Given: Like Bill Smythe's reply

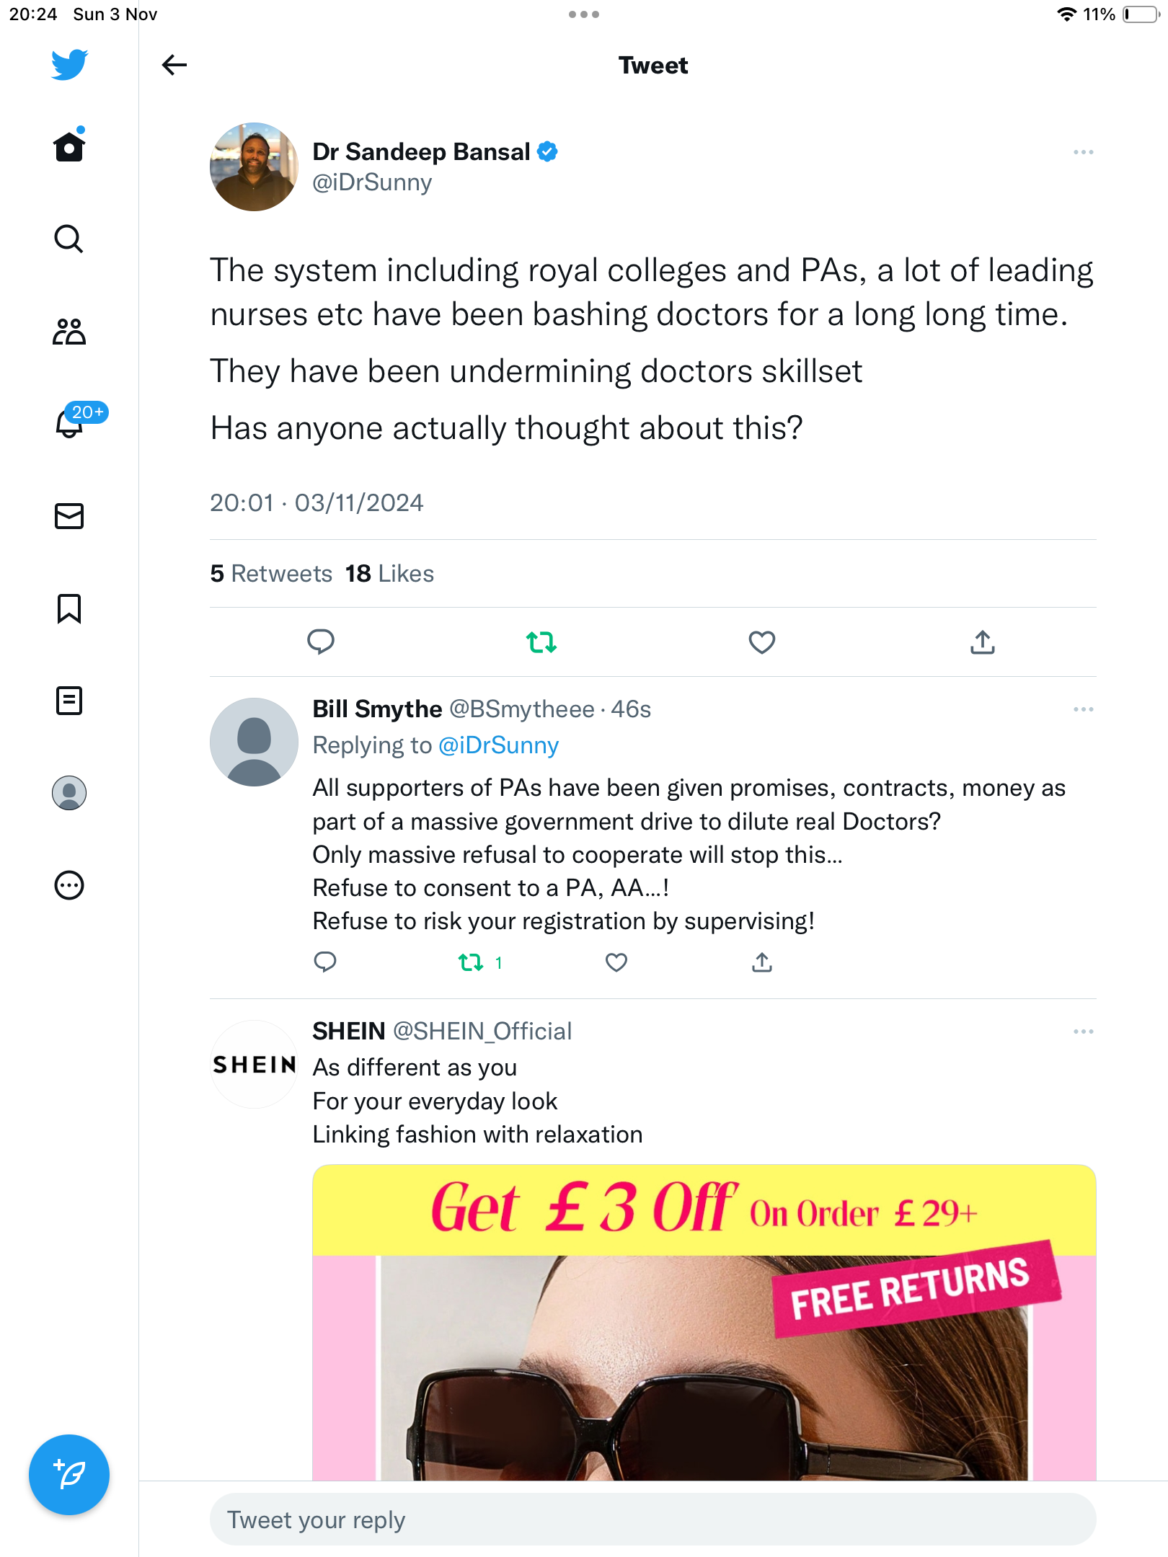Looking at the screenshot, I should click(x=616, y=962).
